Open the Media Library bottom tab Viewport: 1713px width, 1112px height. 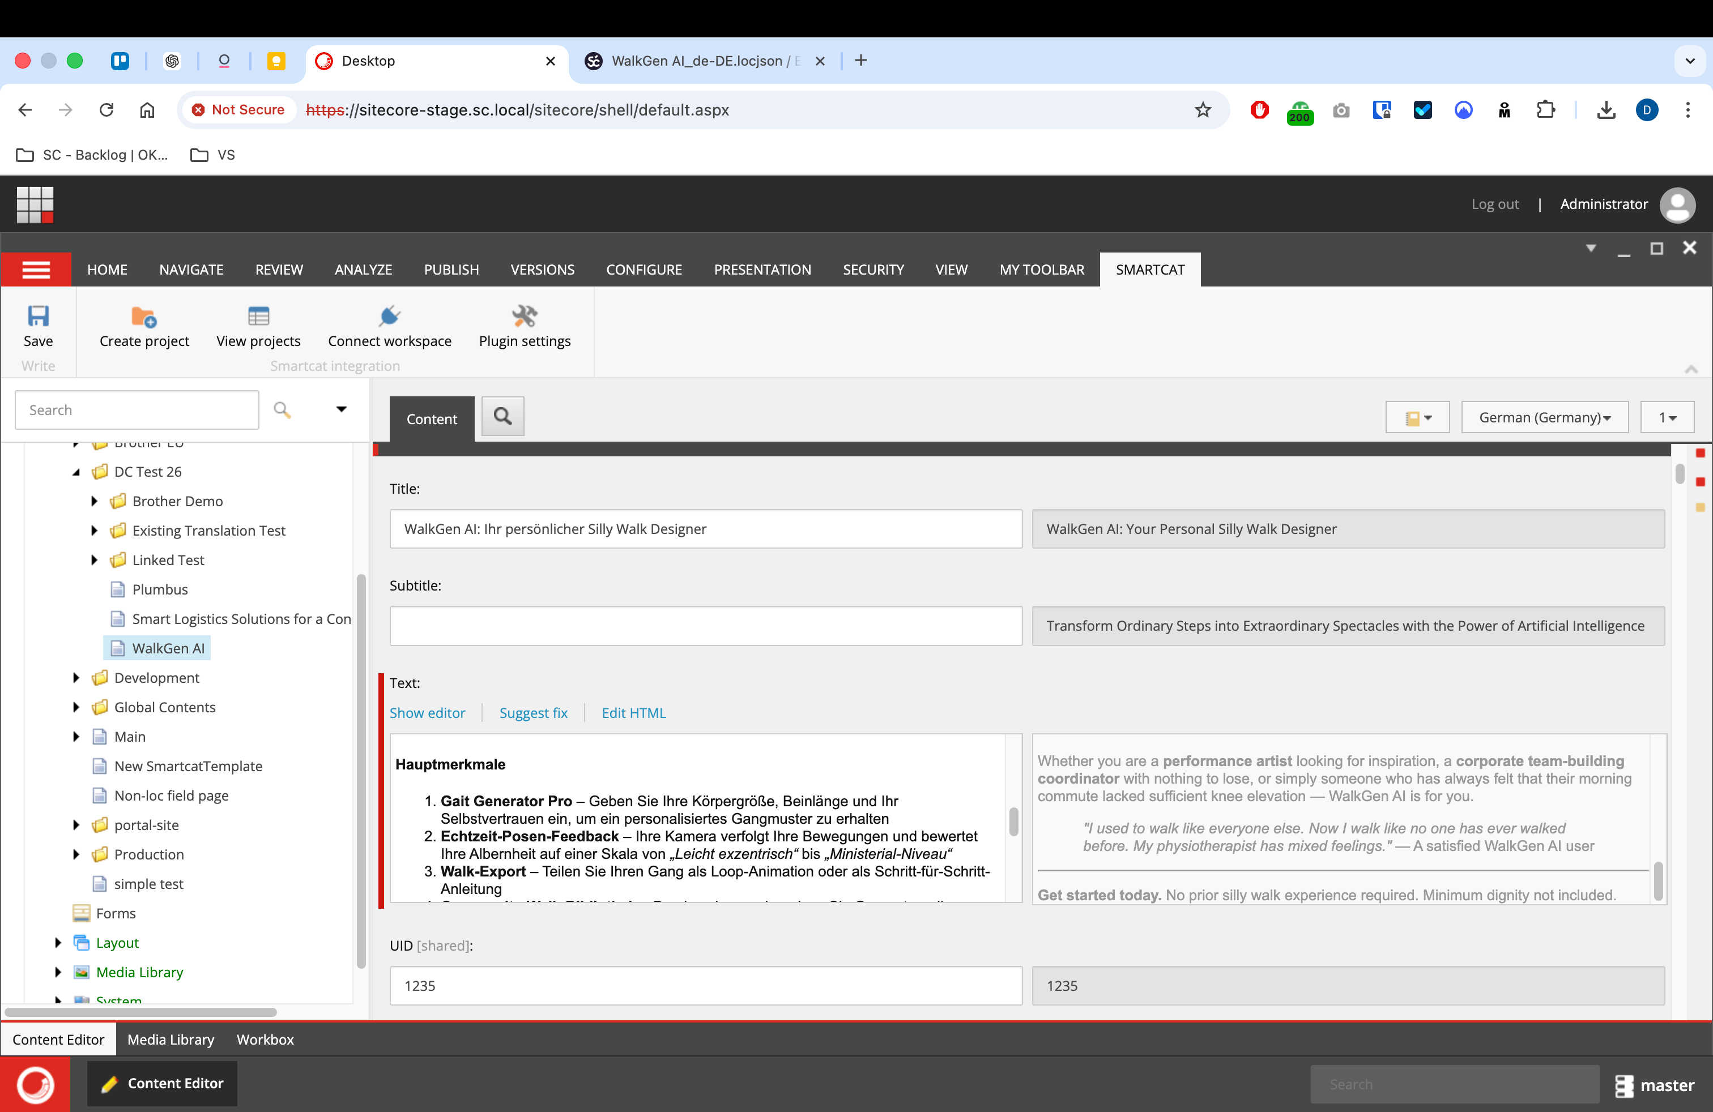coord(171,1040)
